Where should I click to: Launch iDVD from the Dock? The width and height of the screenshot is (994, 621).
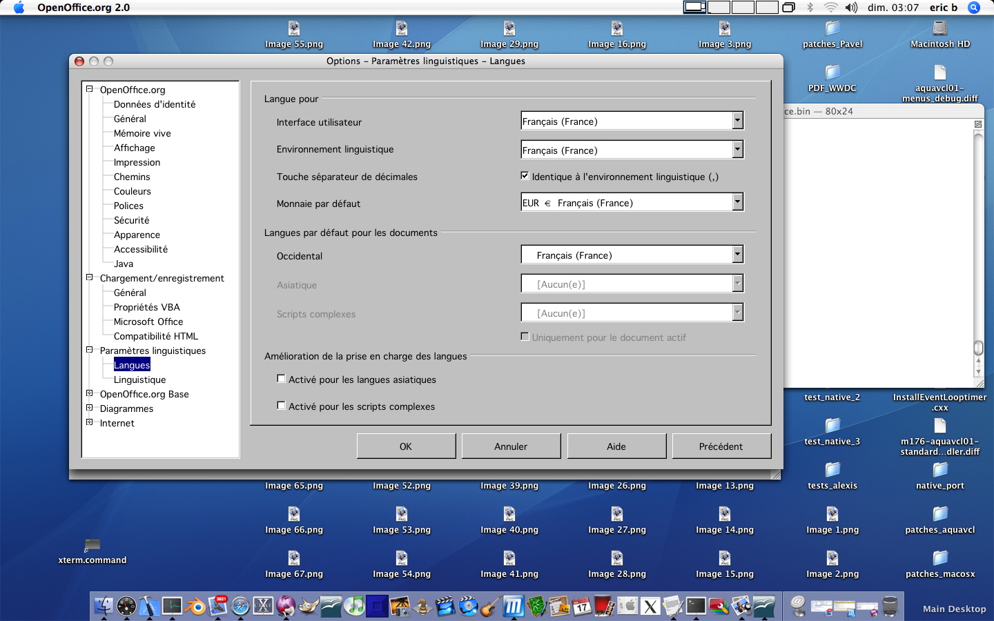469,606
